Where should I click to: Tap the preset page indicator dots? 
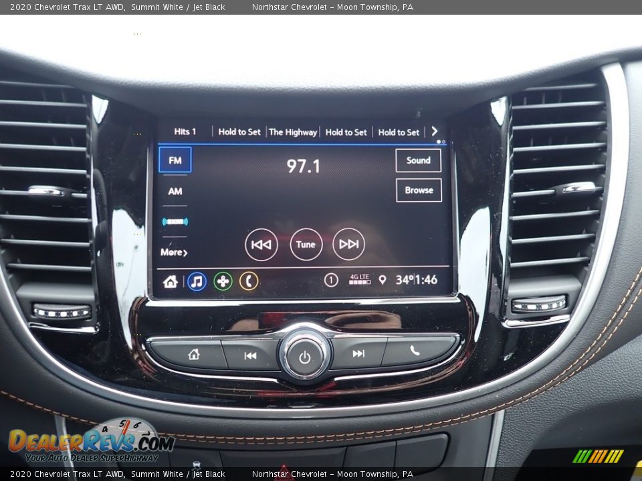click(x=441, y=142)
